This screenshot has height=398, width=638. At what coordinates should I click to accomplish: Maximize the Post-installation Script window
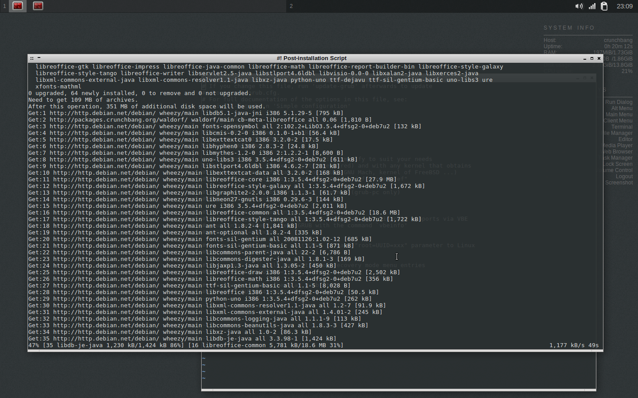pos(592,58)
